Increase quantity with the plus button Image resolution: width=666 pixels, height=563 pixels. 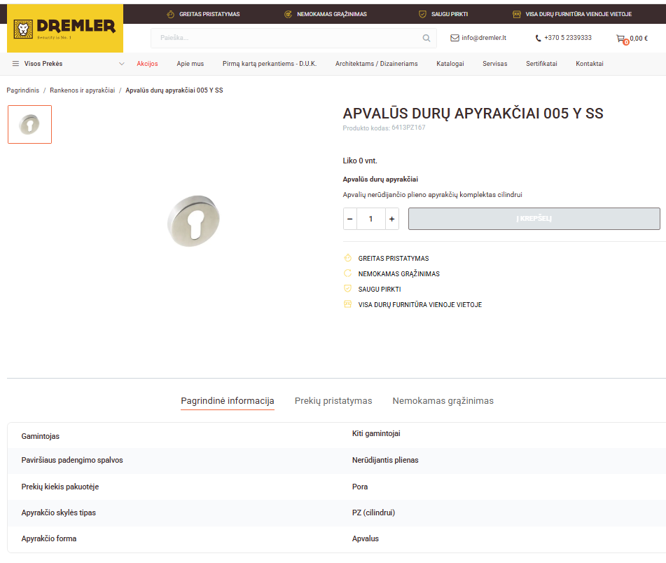click(x=391, y=219)
